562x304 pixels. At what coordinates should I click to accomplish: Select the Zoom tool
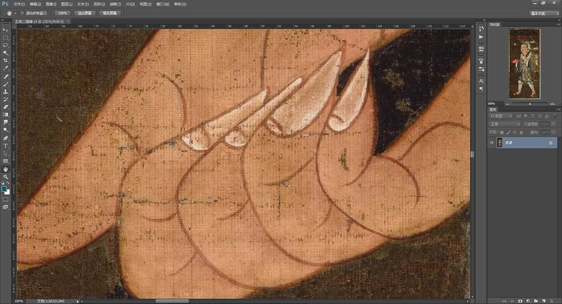[x=6, y=177]
